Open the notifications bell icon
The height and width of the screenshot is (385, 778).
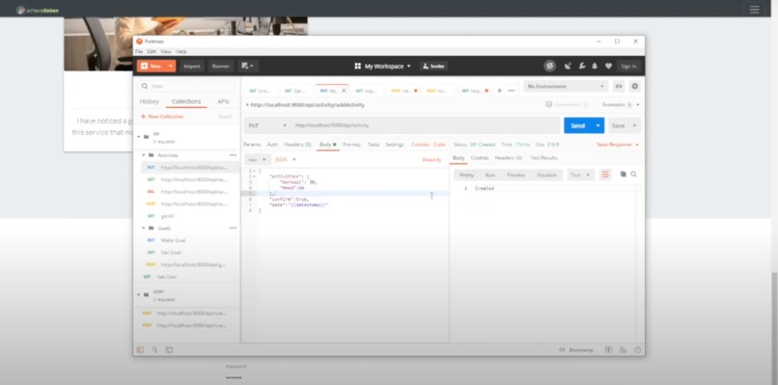click(x=595, y=66)
